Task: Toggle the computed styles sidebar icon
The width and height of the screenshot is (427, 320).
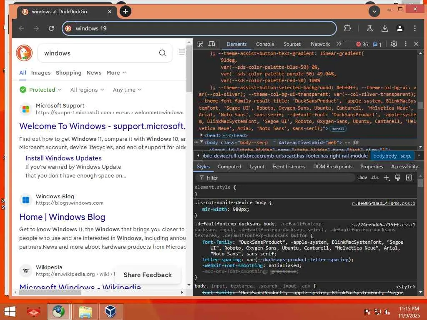Action: (409, 177)
